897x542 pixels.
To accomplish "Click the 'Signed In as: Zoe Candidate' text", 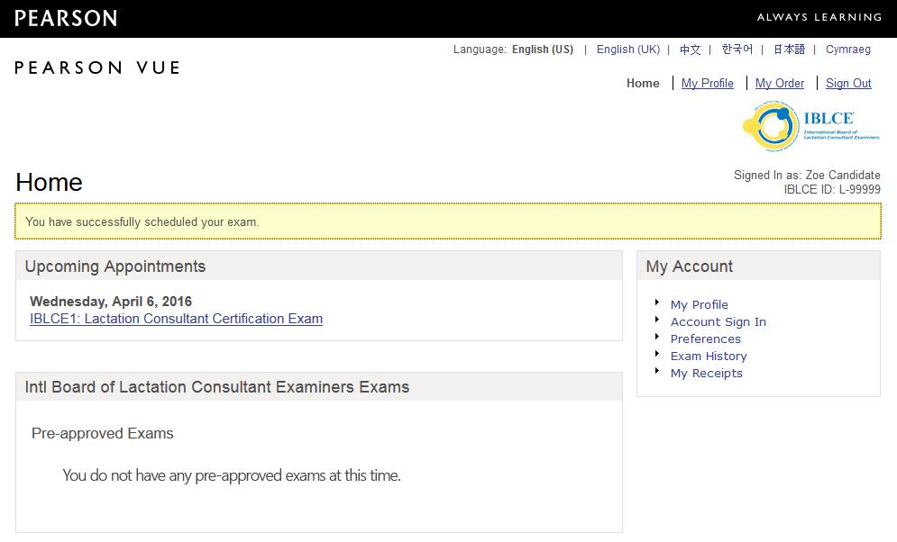I will click(807, 176).
